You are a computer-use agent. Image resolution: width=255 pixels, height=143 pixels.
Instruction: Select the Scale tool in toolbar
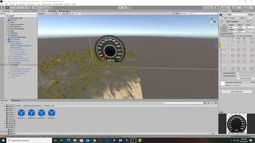(16, 8)
